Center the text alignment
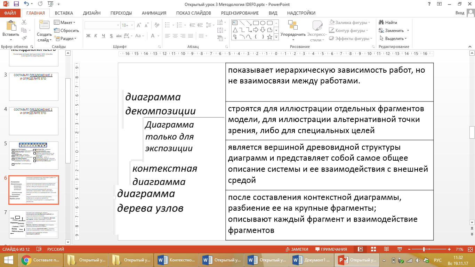 (176, 36)
